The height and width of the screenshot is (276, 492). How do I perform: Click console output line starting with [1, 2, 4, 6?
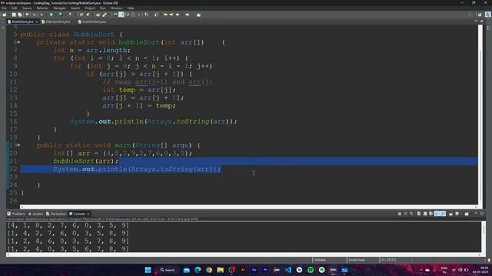(68, 241)
